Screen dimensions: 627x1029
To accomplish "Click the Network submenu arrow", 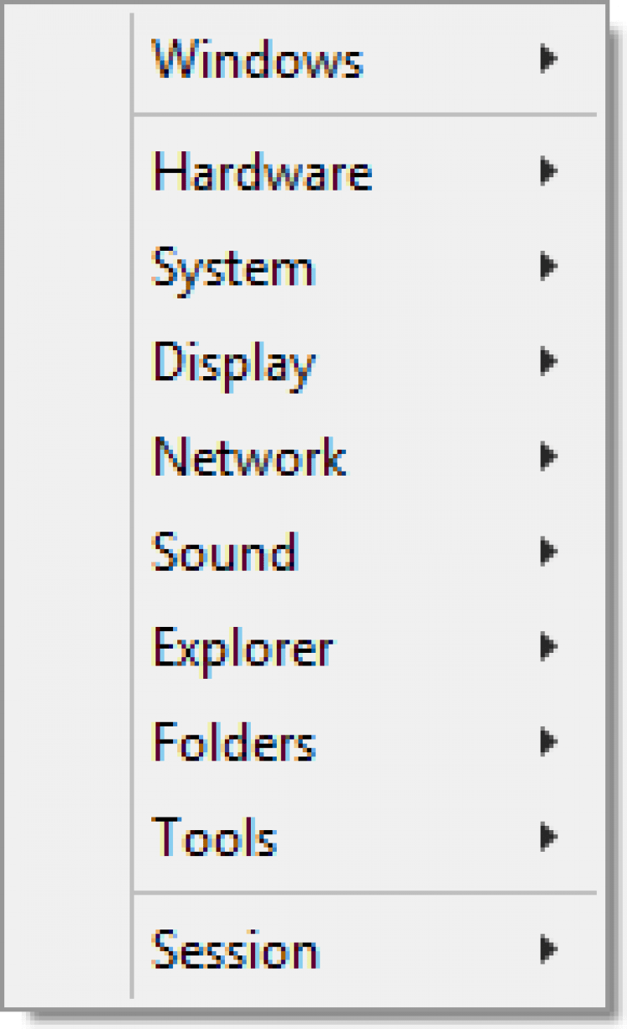I will pos(548,456).
